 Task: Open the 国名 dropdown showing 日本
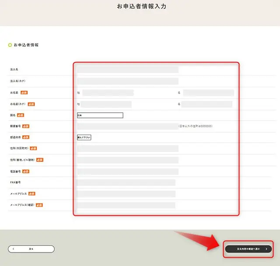tap(100, 115)
